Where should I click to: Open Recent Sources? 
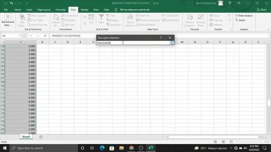click(37, 24)
